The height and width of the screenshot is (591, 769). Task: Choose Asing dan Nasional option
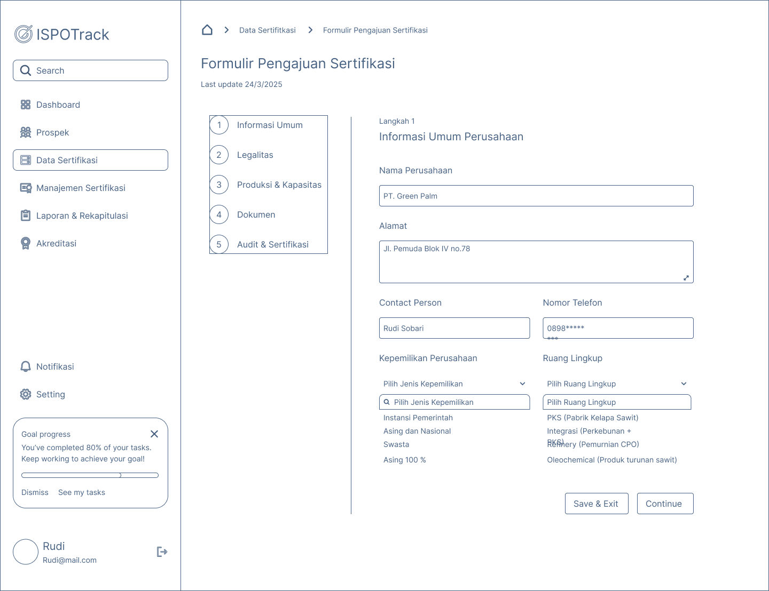pos(417,431)
